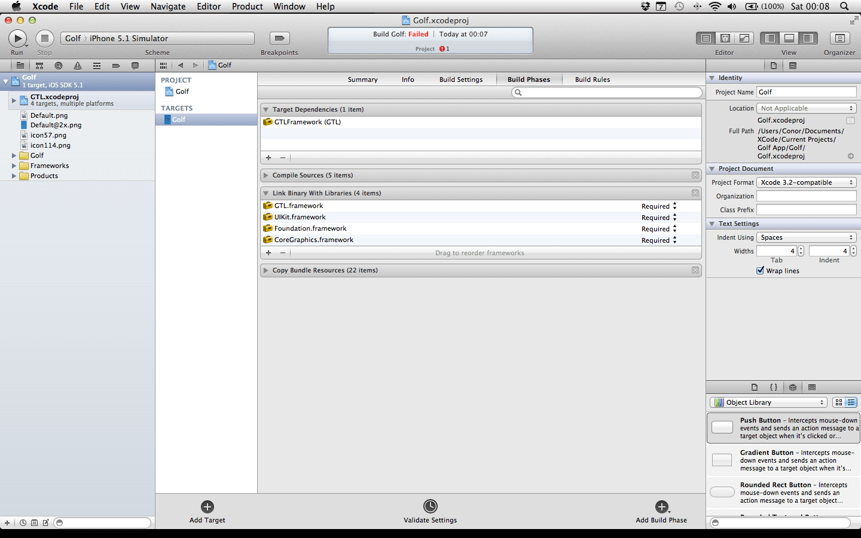This screenshot has height=538, width=861.
Task: Open the Project Format dropdown
Action: 807,182
